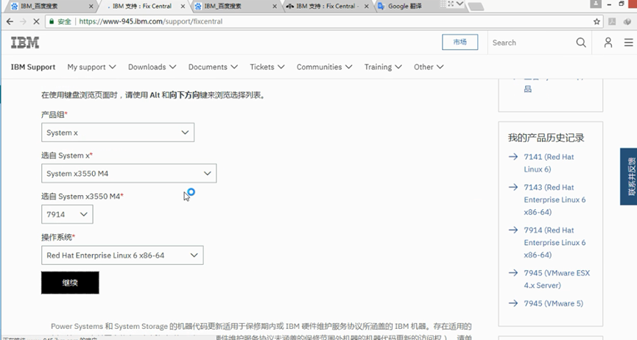
Task: Stop page loading with X button
Action: (36, 21)
